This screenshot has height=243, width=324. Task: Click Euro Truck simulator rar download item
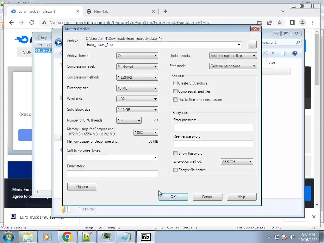pyautogui.click(x=41, y=217)
